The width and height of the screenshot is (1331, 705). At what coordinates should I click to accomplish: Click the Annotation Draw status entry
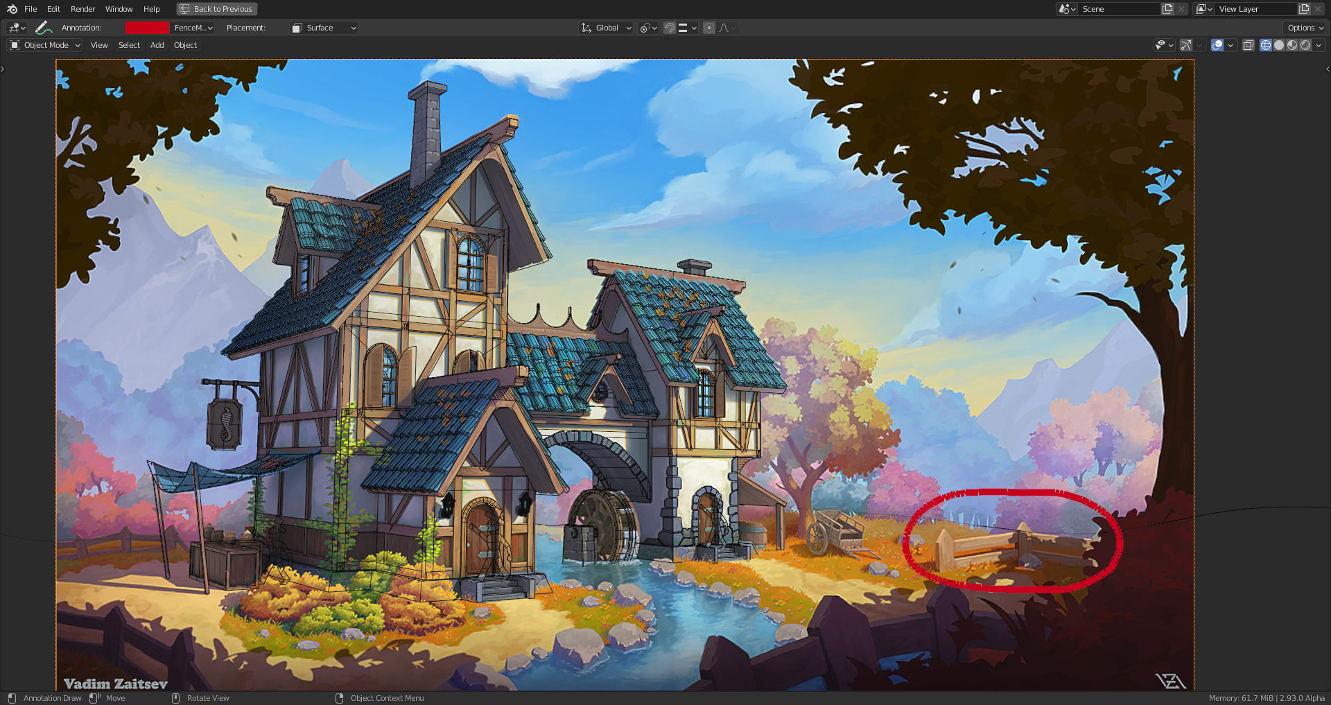point(44,698)
